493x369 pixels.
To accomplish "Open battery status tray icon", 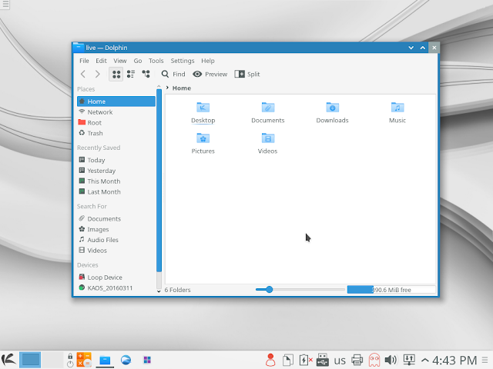I will pos(305,360).
